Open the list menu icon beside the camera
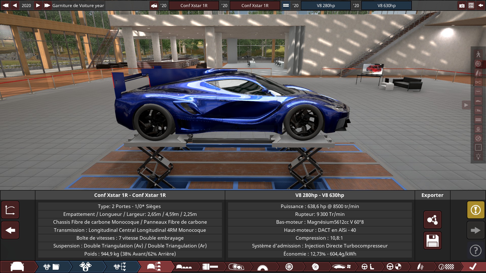This screenshot has height=273, width=486. (x=471, y=5)
